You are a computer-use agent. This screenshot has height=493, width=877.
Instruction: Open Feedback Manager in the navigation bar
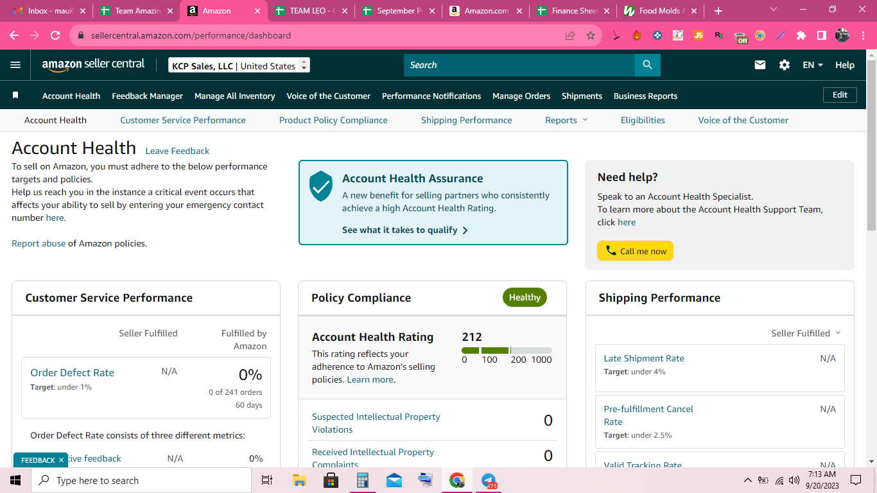(147, 96)
